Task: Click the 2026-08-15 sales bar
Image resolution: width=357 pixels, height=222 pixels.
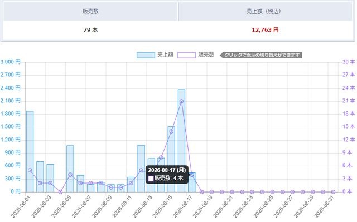Action: pos(171,159)
